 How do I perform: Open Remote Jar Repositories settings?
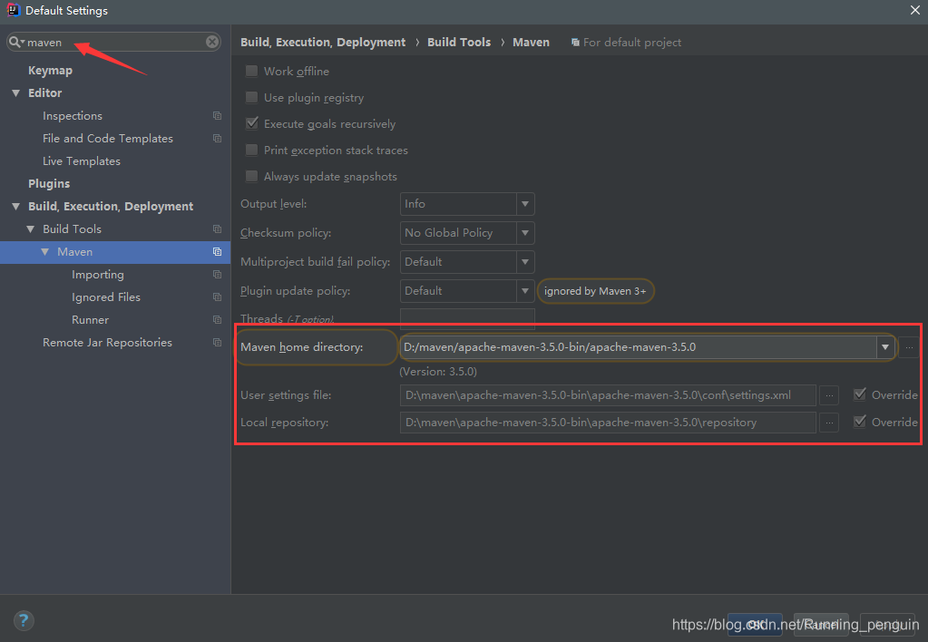point(107,342)
